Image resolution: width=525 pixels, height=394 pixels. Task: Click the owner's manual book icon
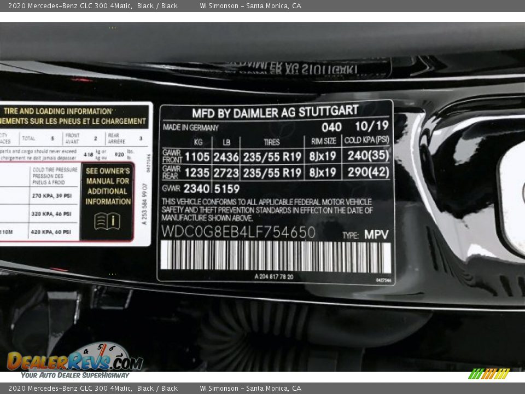pos(107,221)
